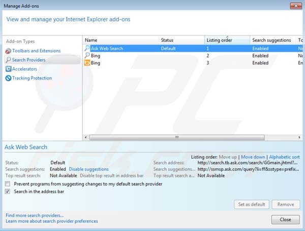Sort by Search suggestions column header
The width and height of the screenshot is (305, 231).
[272, 40]
